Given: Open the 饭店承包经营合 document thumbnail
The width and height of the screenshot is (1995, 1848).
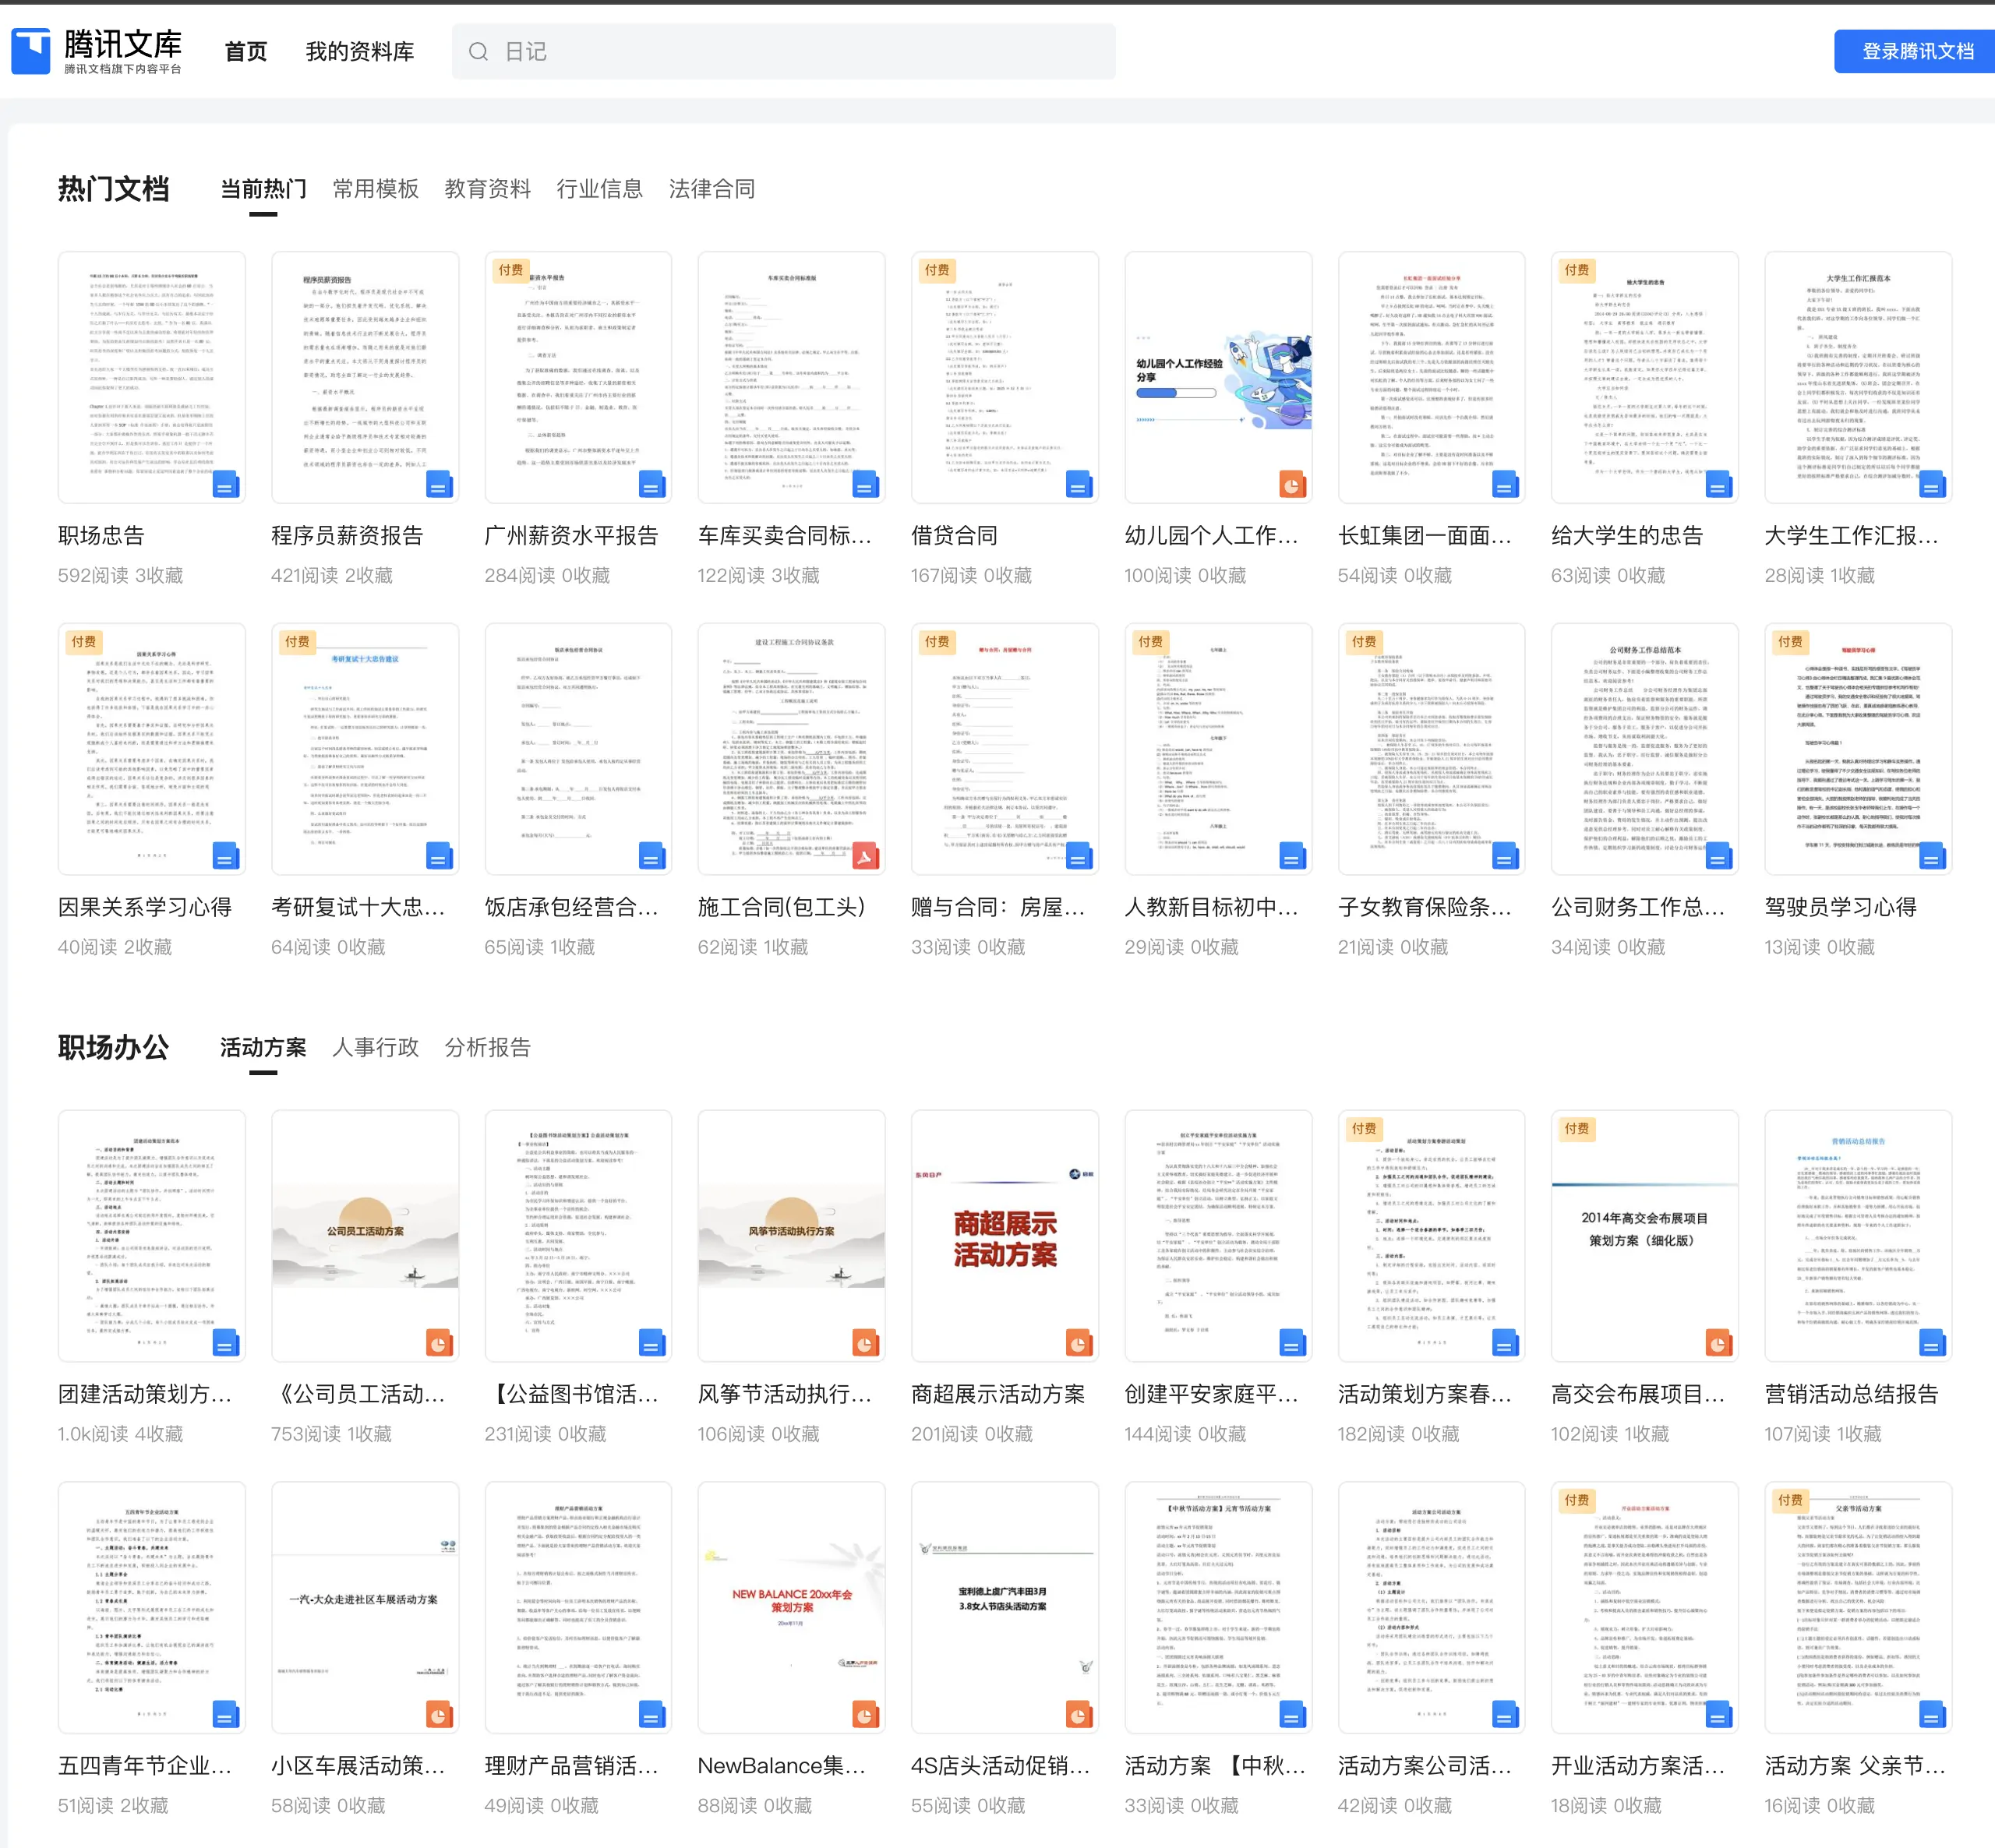Looking at the screenshot, I should pyautogui.click(x=578, y=749).
